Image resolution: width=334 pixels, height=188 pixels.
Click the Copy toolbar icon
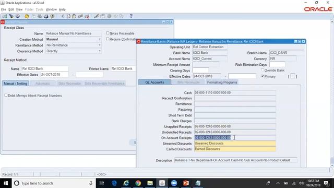[68, 16]
